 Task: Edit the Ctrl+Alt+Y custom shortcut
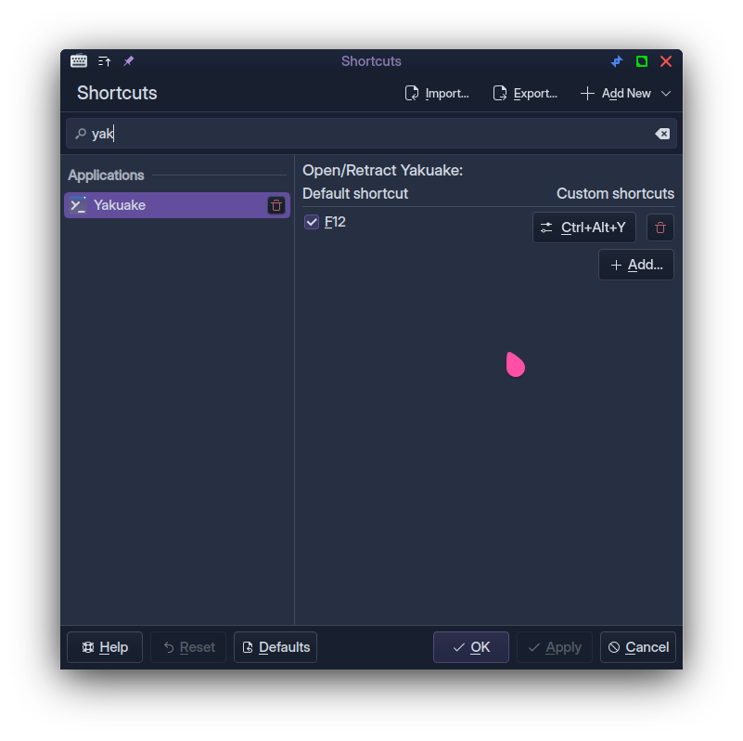583,227
